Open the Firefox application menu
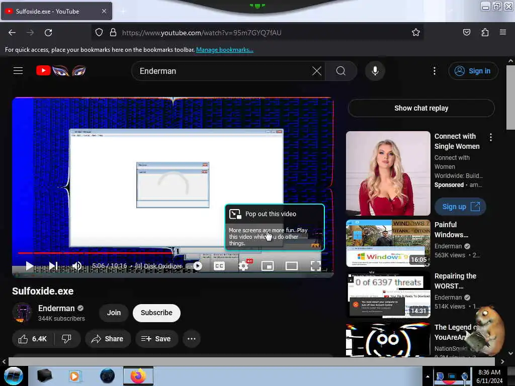Image resolution: width=515 pixels, height=386 pixels. 502,32
